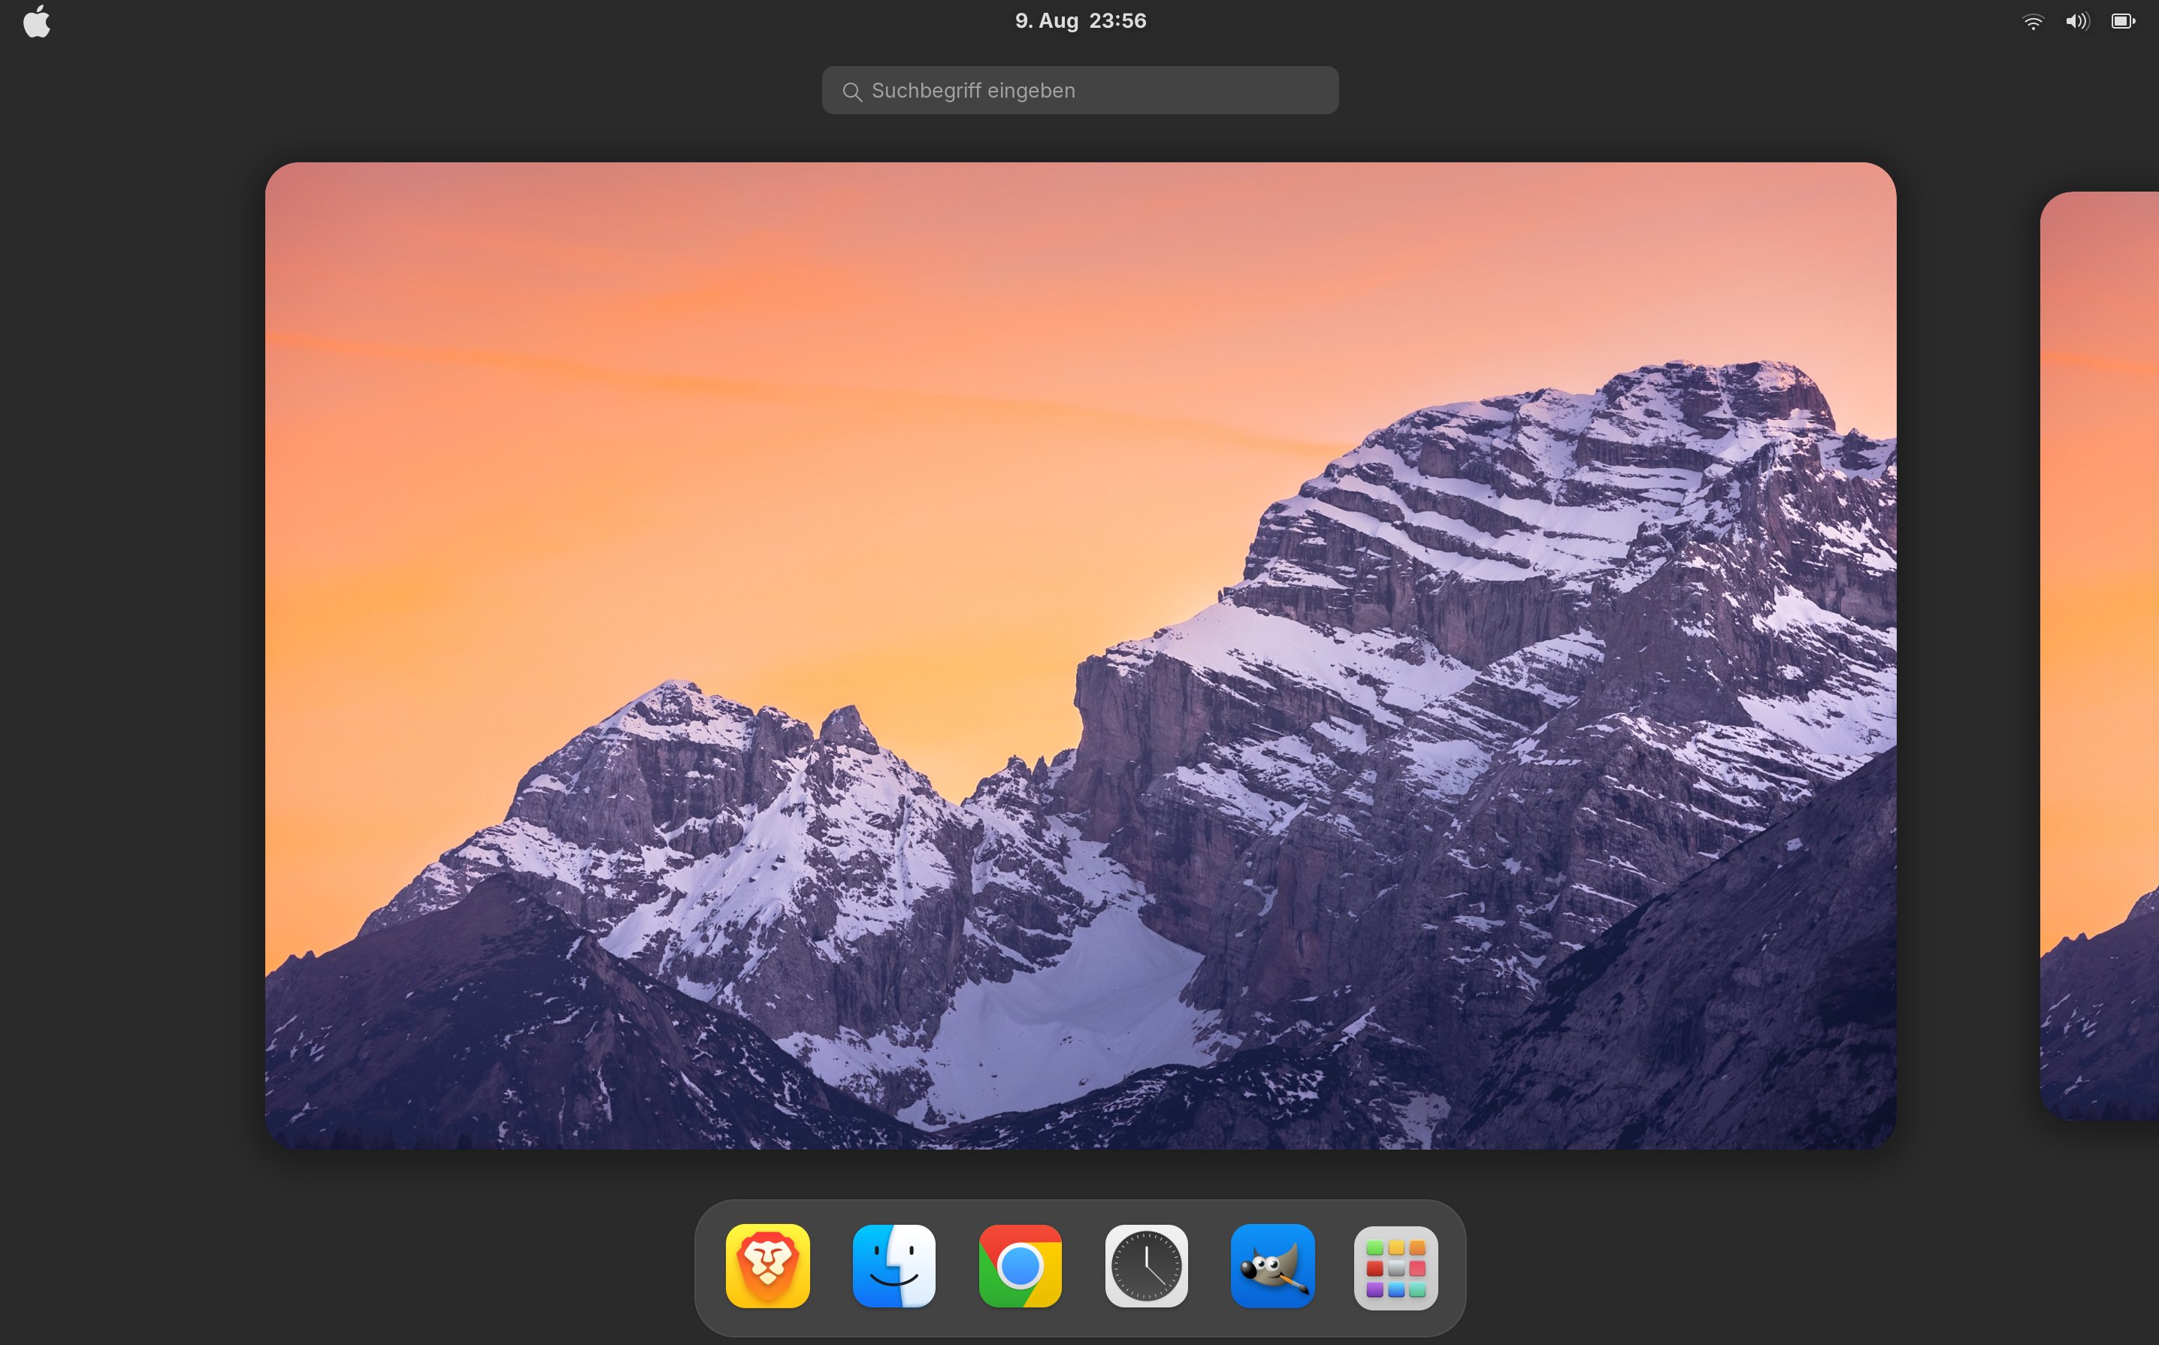Click the Apple logo activities button
The height and width of the screenshot is (1345, 2159).
tap(37, 21)
